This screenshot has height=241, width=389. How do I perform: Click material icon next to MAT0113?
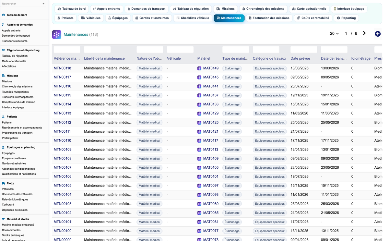(199, 150)
